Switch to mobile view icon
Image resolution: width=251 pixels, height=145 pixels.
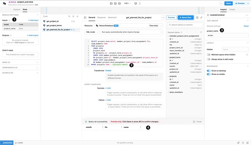(140, 3)
